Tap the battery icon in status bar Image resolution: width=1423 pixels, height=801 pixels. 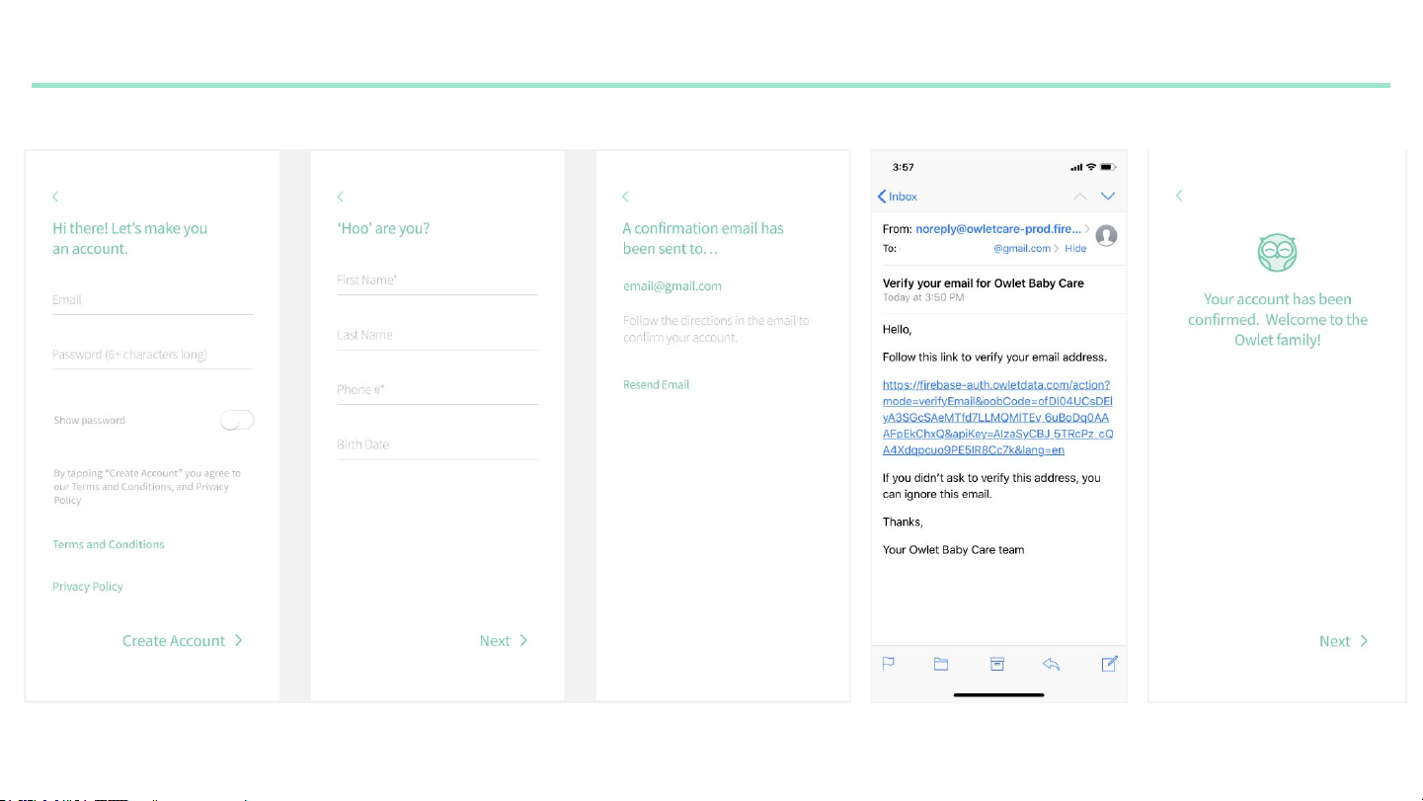1108,167
